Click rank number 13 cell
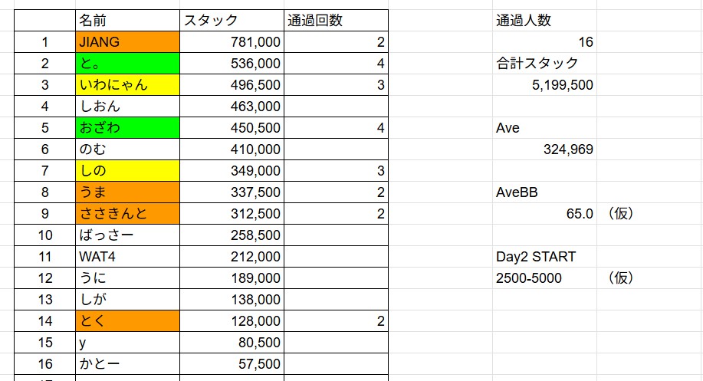Image resolution: width=703 pixels, height=381 pixels. coord(44,300)
